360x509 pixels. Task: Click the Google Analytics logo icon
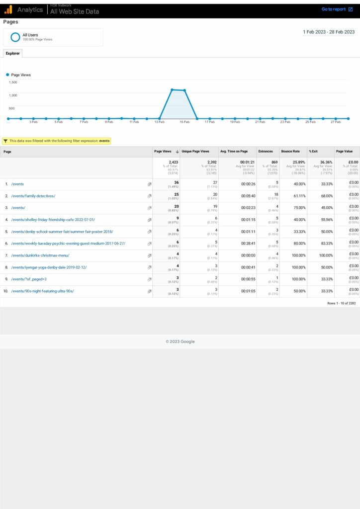(8, 9)
